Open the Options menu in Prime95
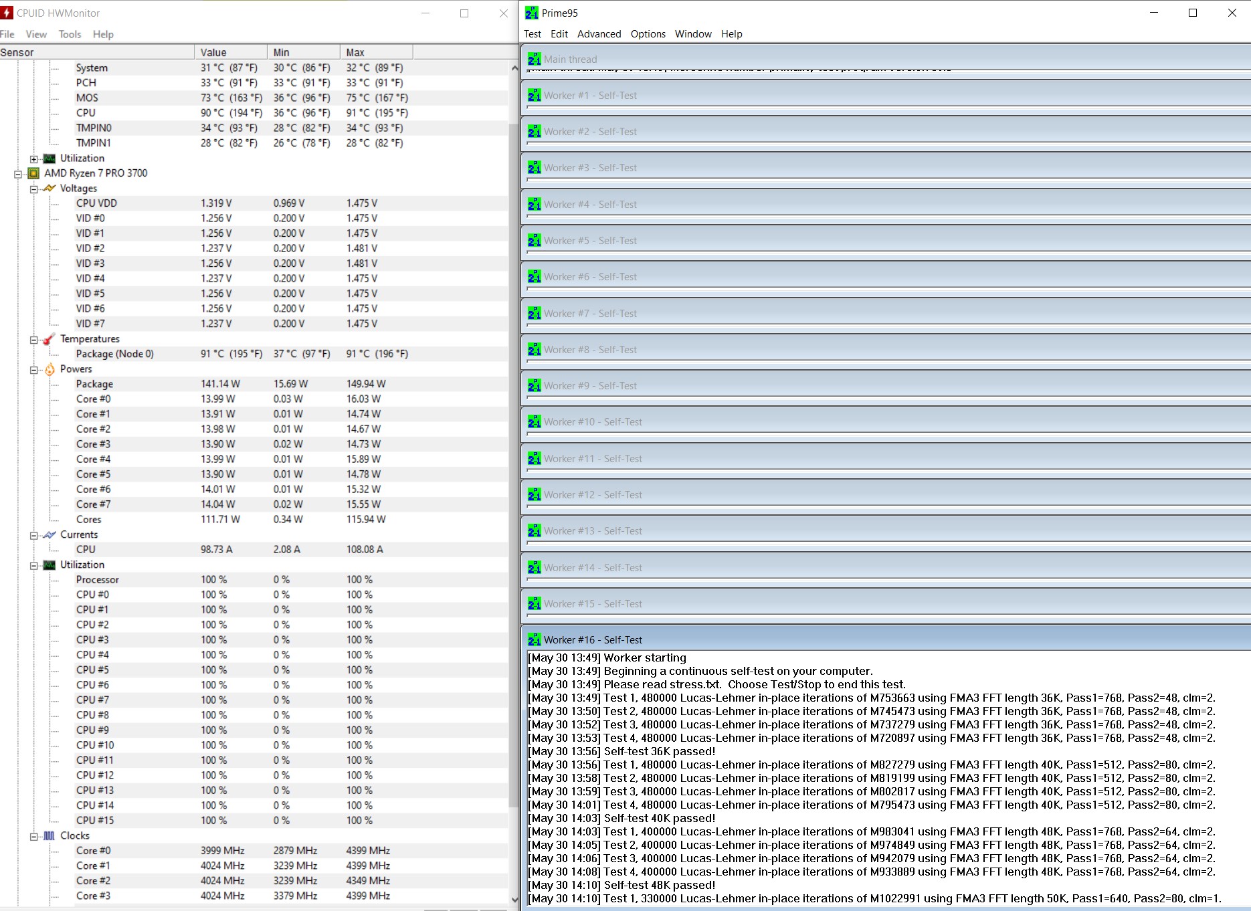This screenshot has height=911, width=1251. (648, 34)
